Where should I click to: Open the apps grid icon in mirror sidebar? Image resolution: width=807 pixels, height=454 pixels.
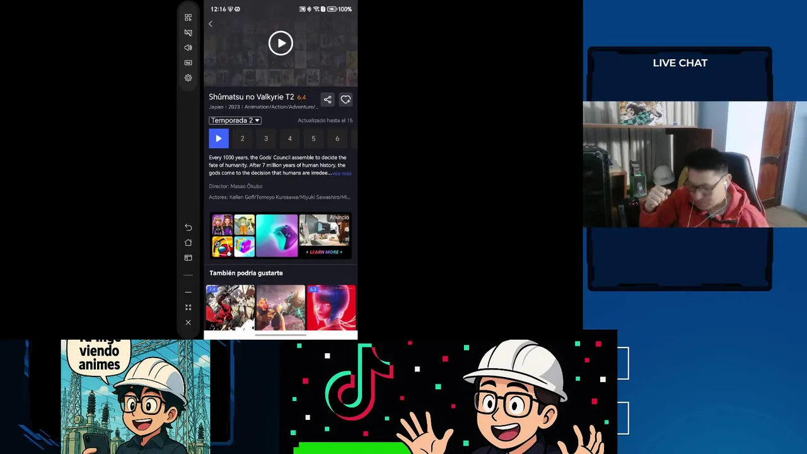[188, 18]
